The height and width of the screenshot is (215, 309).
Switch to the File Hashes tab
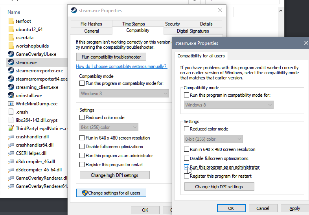click(91, 24)
